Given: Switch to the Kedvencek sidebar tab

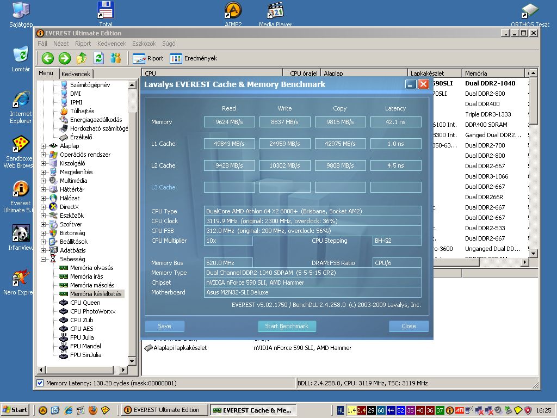Looking at the screenshot, I should coord(76,73).
